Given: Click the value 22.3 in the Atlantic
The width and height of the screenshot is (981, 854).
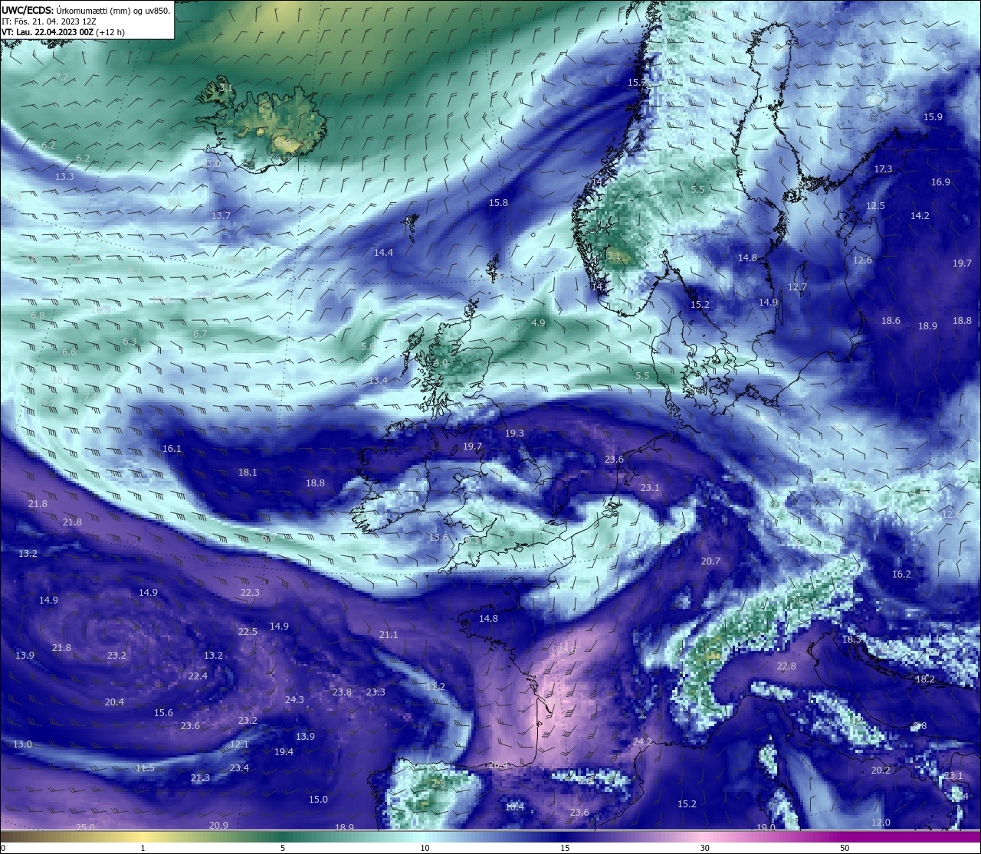Looking at the screenshot, I should (x=250, y=593).
